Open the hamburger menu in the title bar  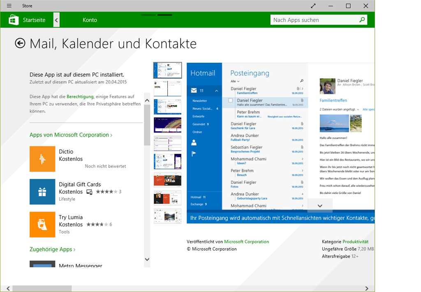(x=9, y=6)
